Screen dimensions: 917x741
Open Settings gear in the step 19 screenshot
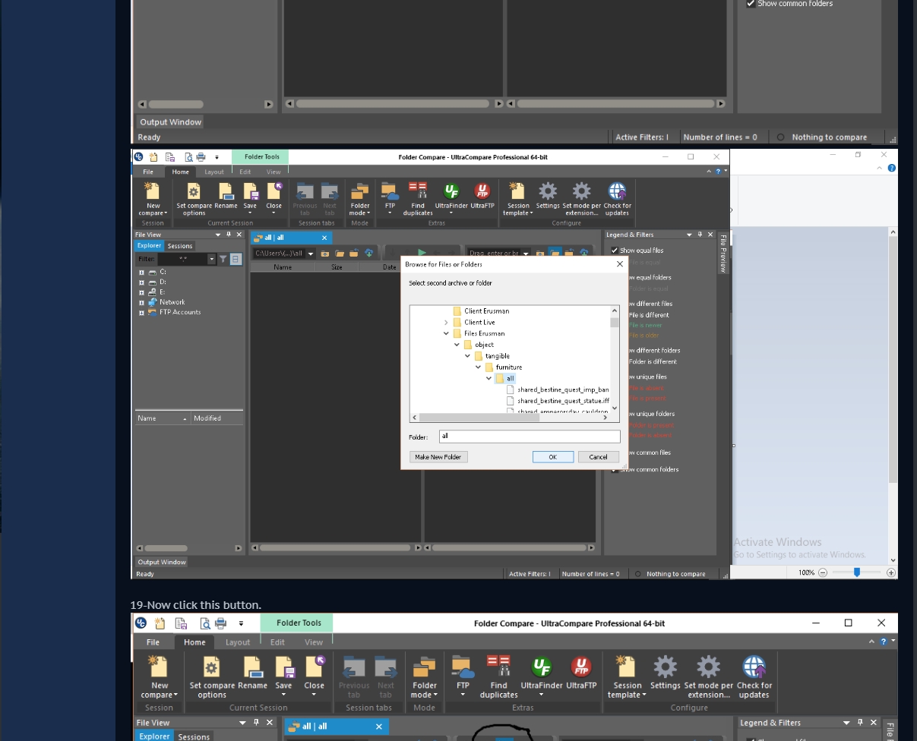pyautogui.click(x=665, y=673)
